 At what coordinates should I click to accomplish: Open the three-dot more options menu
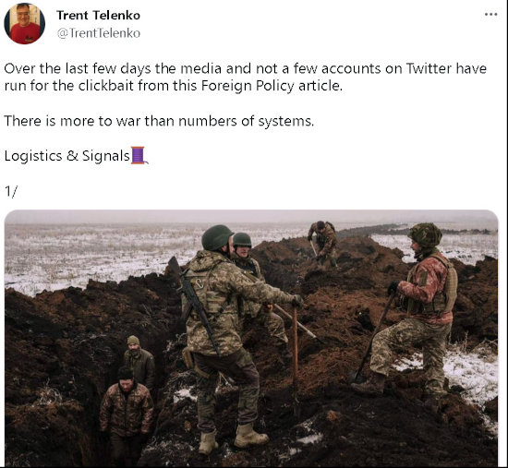(490, 14)
